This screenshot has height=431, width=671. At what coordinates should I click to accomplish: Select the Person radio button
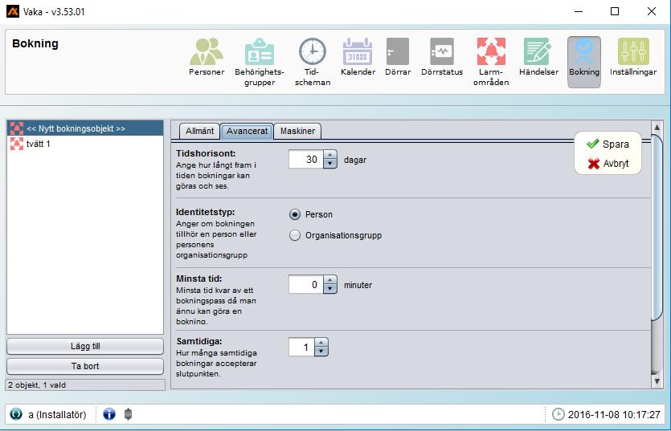[x=295, y=214]
